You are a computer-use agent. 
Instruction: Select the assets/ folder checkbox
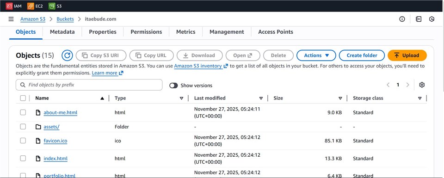tap(23, 127)
